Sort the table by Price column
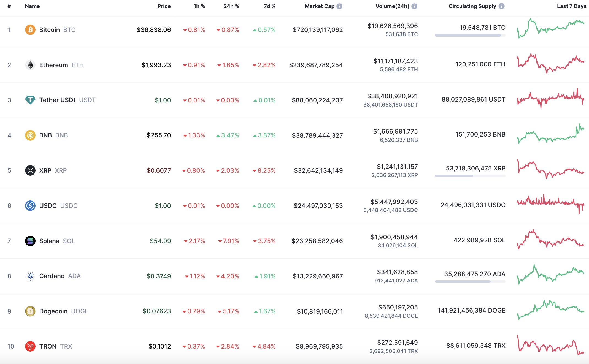The height and width of the screenshot is (364, 589). point(164,6)
